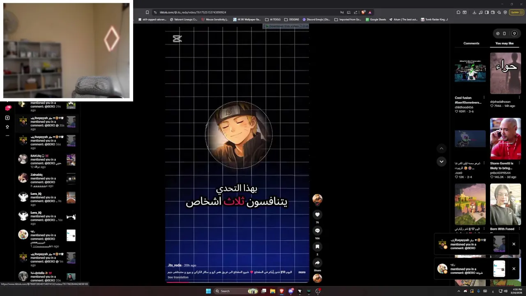The width and height of the screenshot is (526, 296).
Task: Open Google Sheets bookmark
Action: pos(376,19)
